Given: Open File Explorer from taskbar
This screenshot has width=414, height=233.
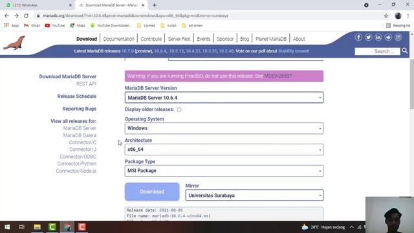Looking at the screenshot, I should tap(38, 227).
